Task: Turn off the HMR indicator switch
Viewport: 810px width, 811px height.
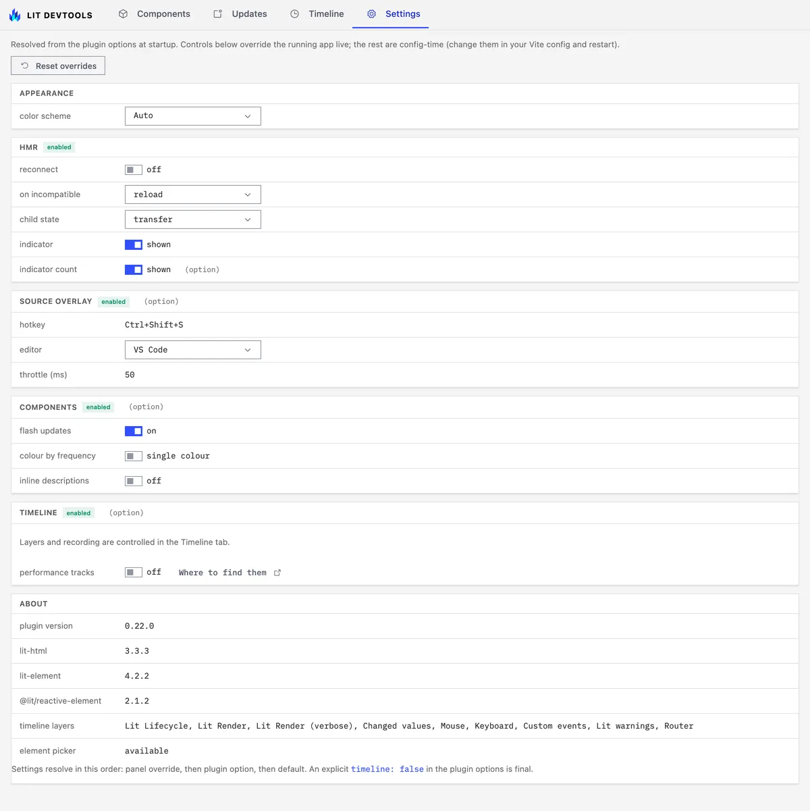Action: coord(134,244)
